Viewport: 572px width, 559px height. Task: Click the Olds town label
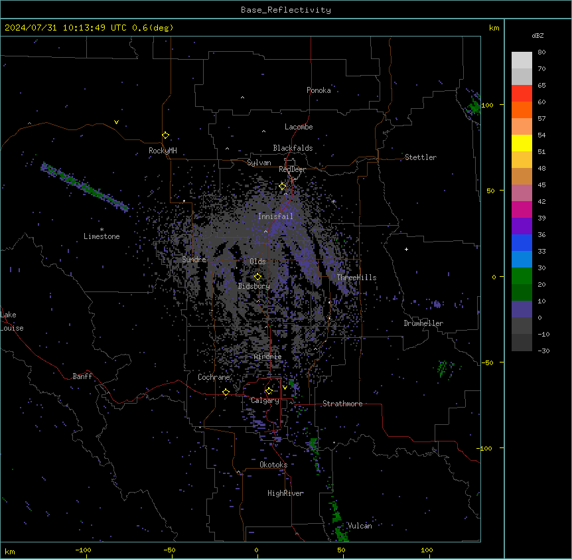[257, 262]
